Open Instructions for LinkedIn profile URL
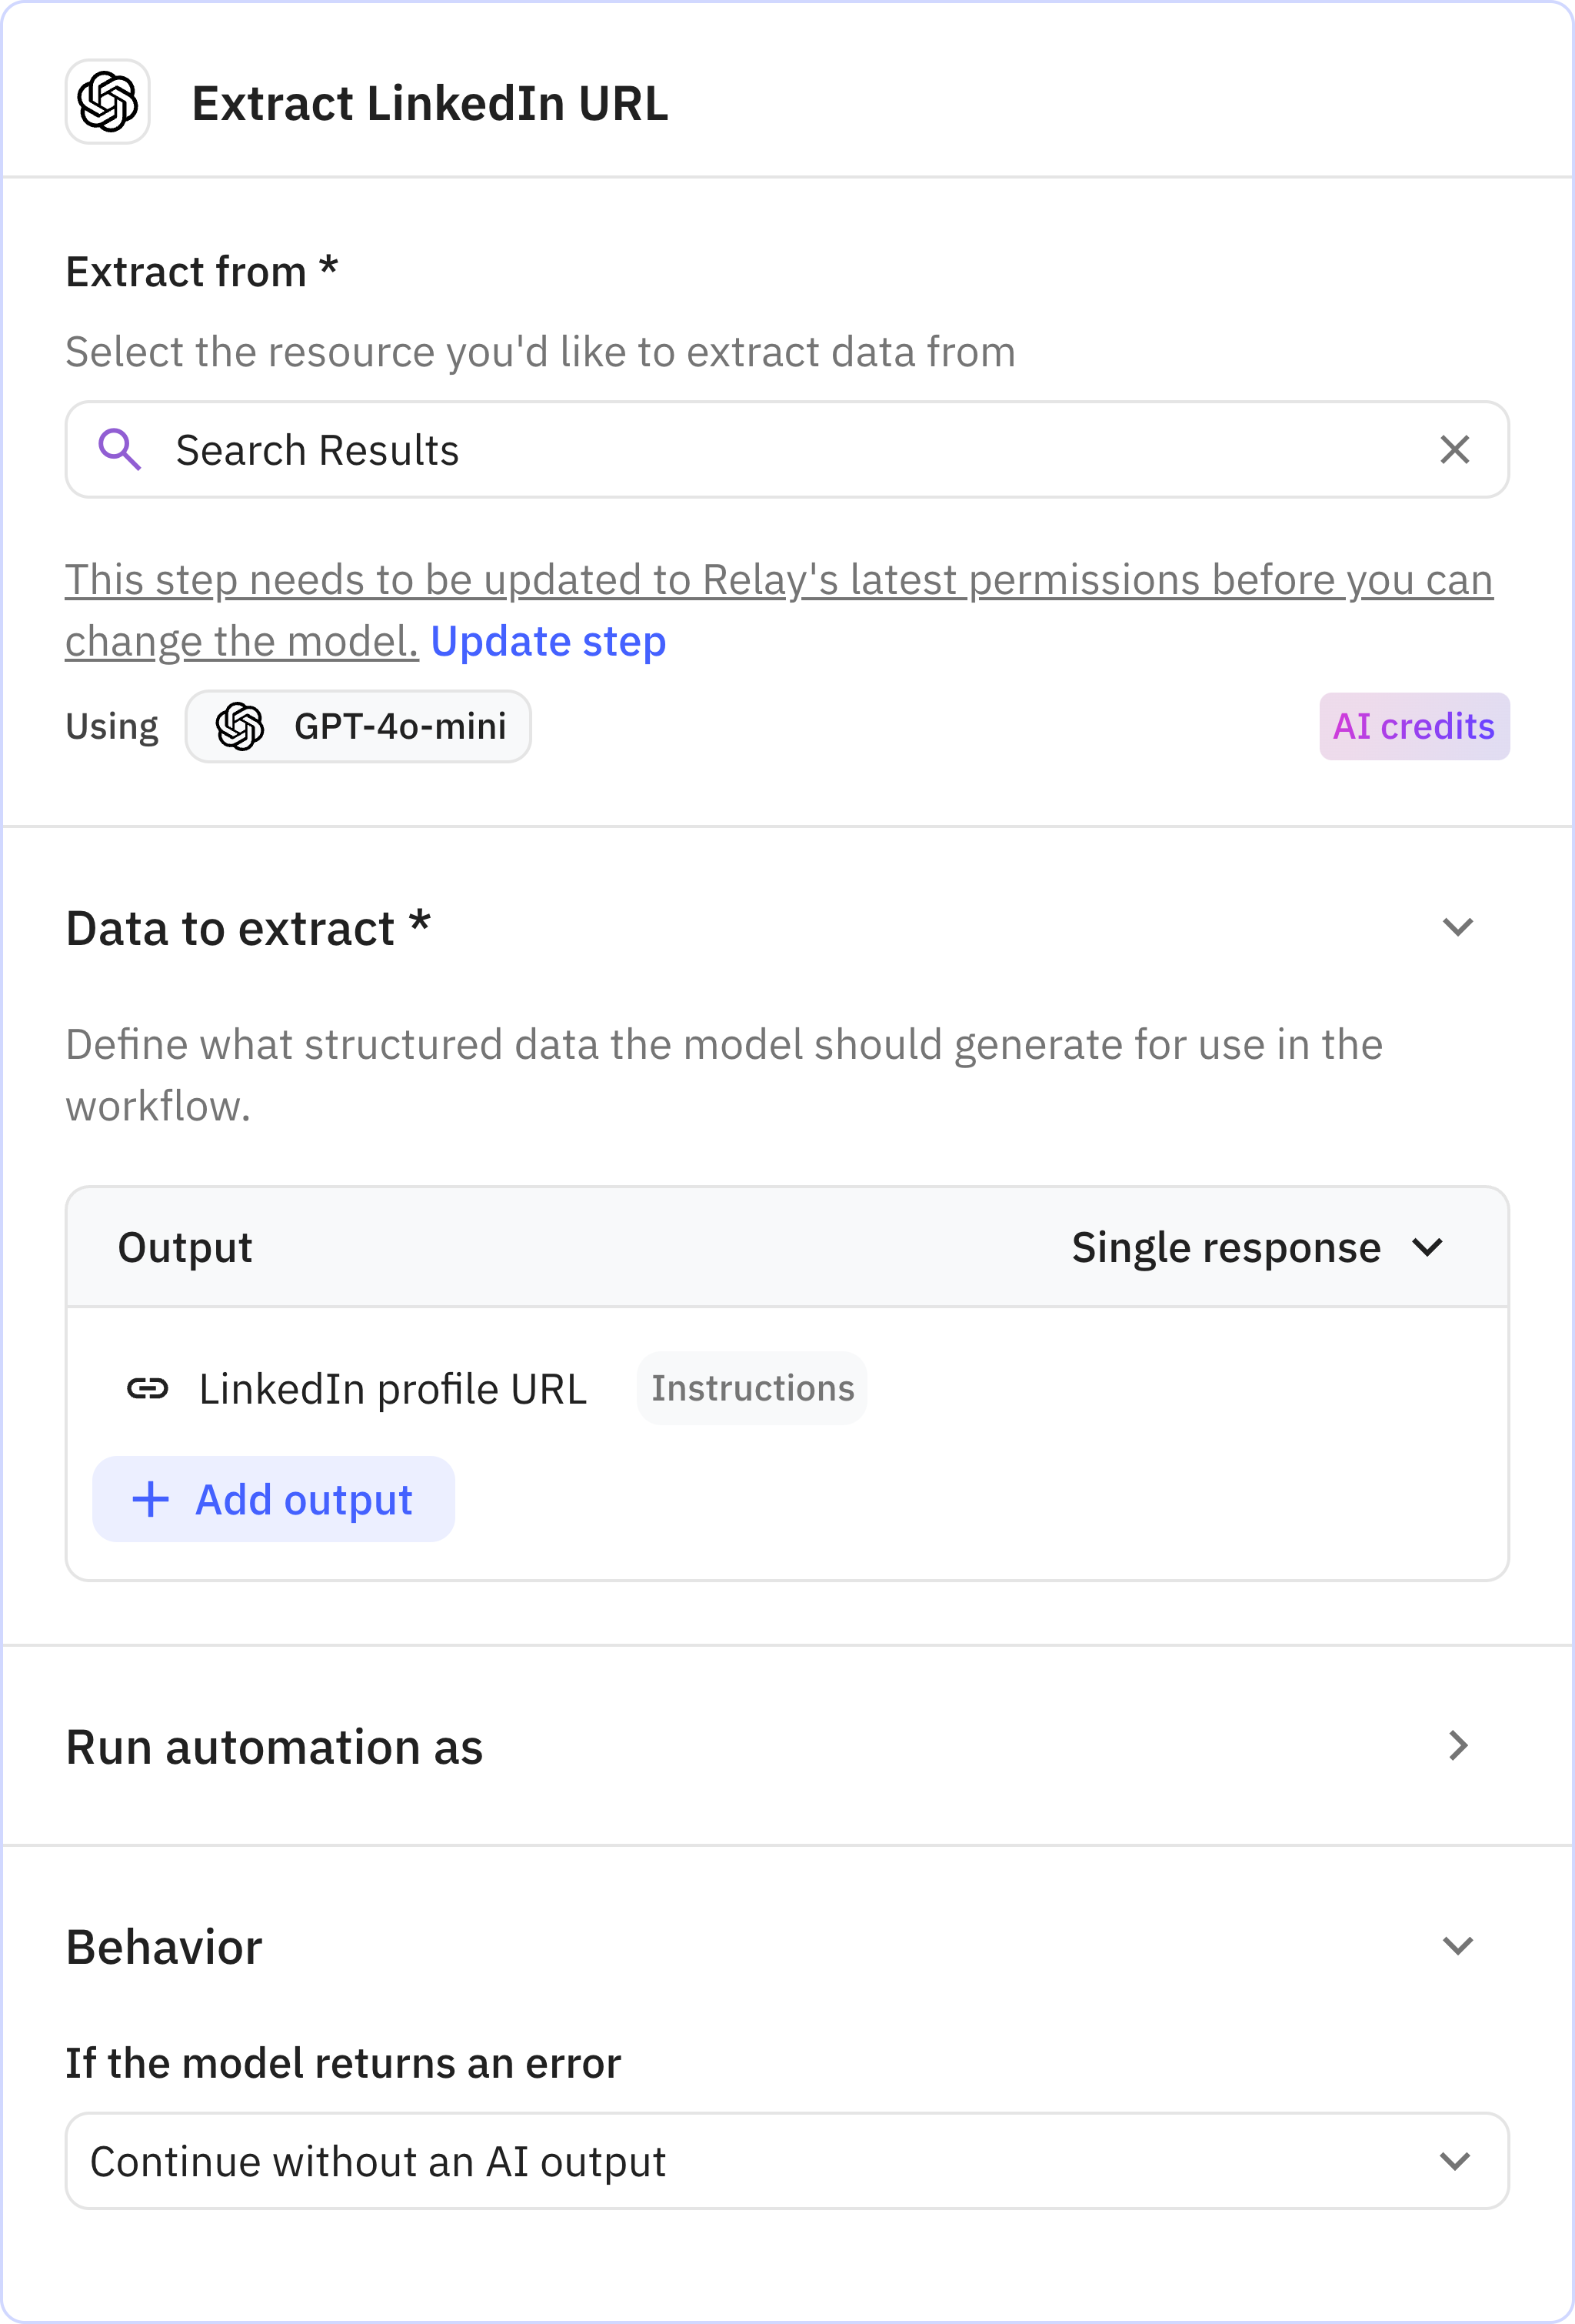 pyautogui.click(x=751, y=1388)
